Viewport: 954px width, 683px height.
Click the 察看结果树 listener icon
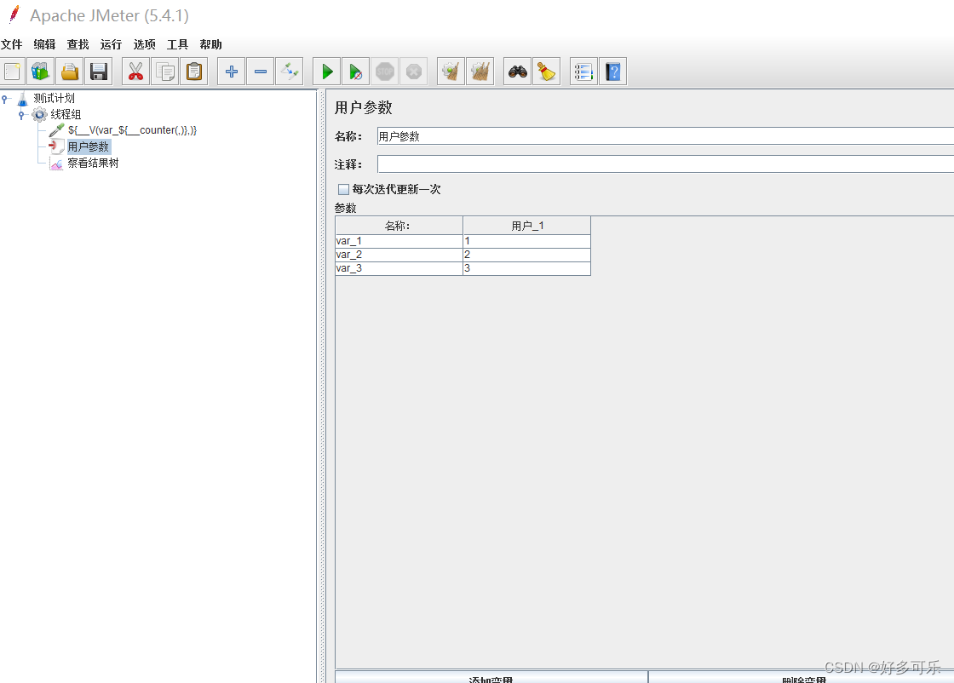click(56, 163)
